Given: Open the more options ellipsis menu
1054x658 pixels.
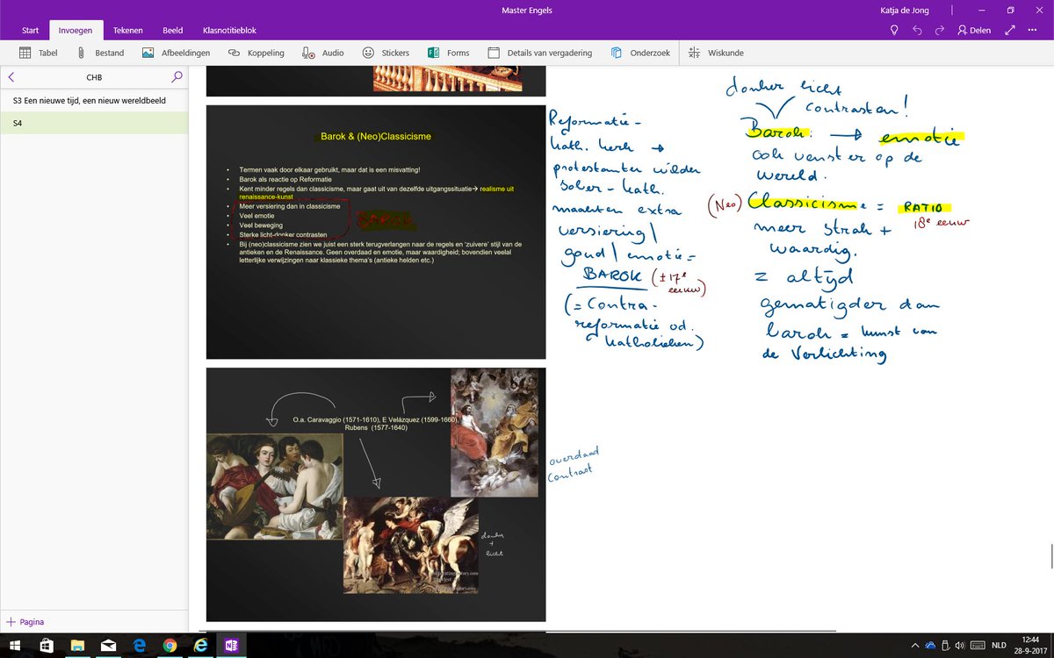Looking at the screenshot, I should coord(1033,30).
